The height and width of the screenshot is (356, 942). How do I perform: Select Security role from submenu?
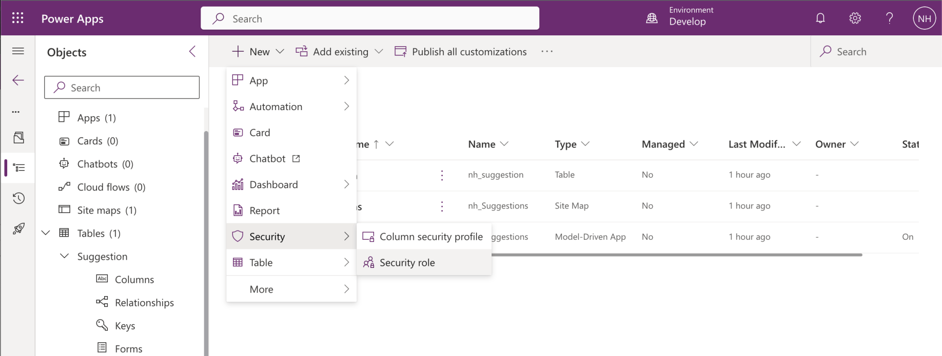[407, 263]
